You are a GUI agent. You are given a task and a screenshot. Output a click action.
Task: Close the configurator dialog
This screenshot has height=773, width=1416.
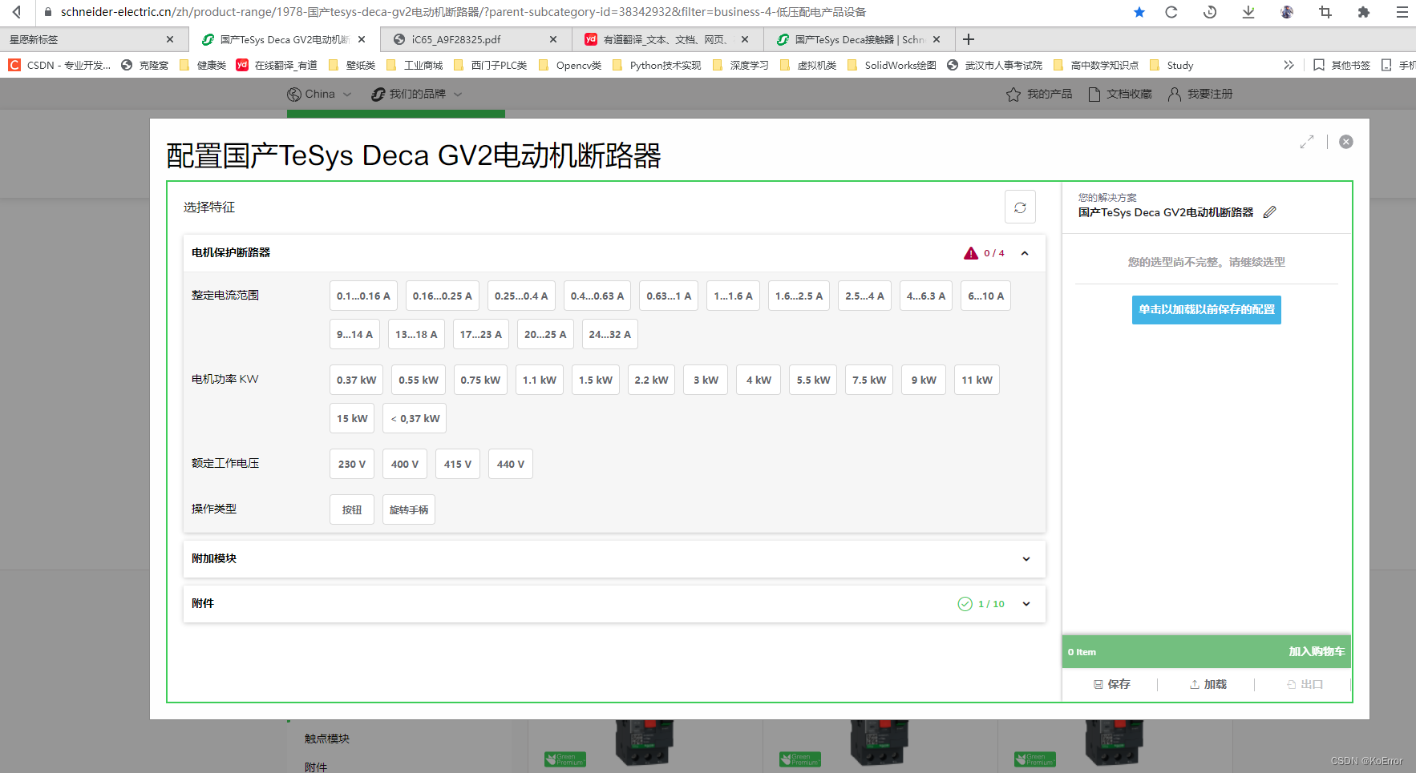[x=1346, y=142]
